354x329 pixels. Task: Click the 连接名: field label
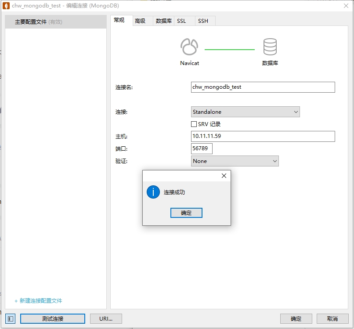124,87
